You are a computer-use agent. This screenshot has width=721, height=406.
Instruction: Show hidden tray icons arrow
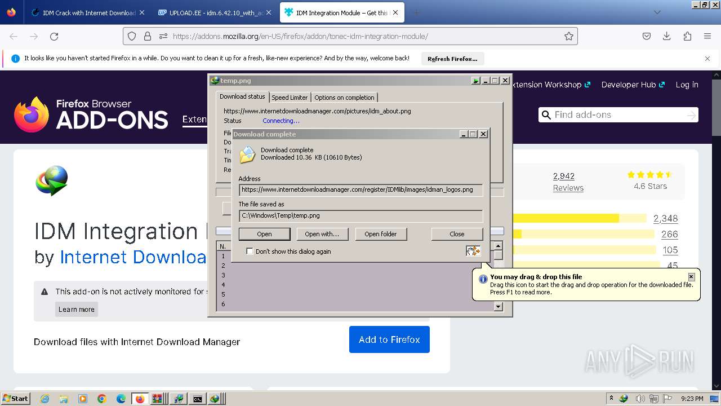611,399
